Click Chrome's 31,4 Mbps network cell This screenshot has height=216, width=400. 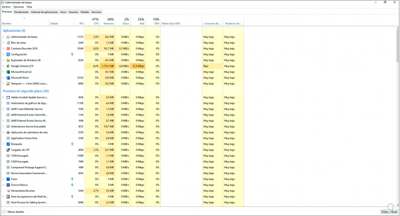[138, 66]
